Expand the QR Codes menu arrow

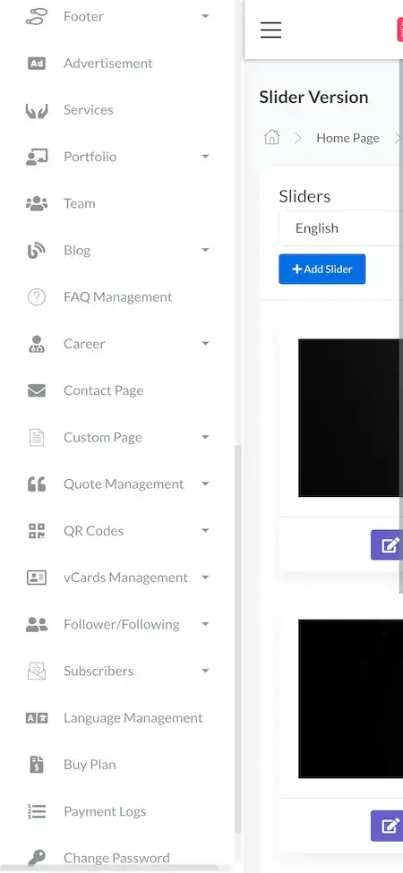pyautogui.click(x=205, y=531)
